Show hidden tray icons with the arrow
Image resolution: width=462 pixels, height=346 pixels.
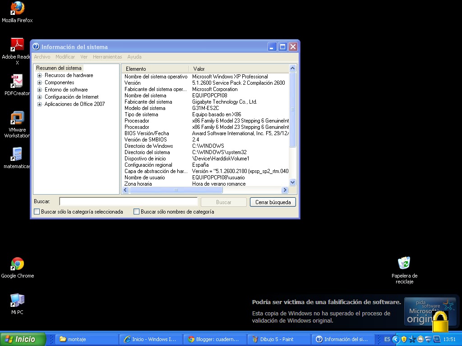[396, 339]
